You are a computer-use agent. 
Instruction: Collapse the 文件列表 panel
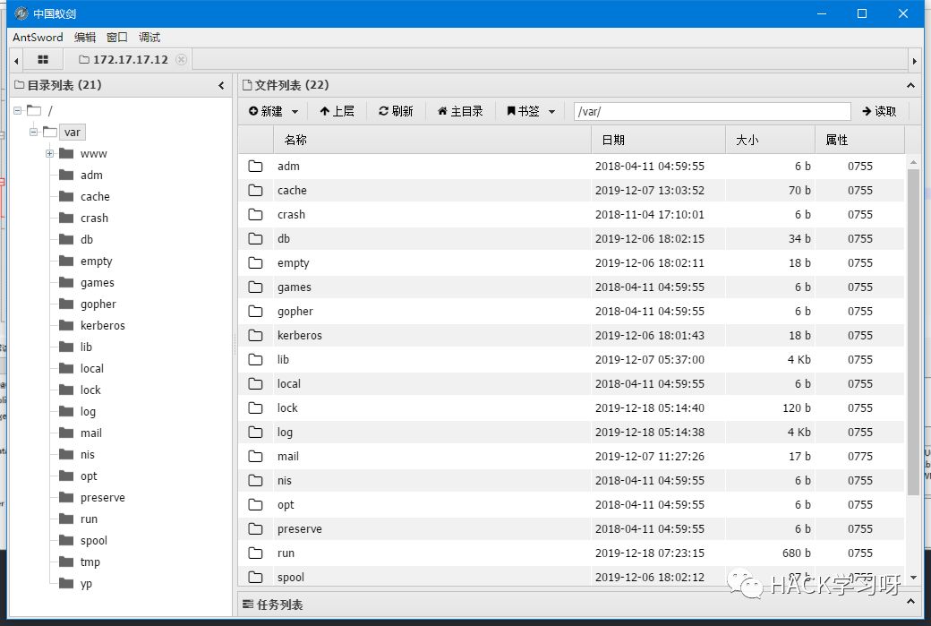click(910, 85)
